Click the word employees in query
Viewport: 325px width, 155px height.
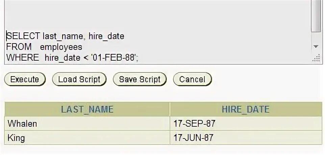(x=61, y=47)
